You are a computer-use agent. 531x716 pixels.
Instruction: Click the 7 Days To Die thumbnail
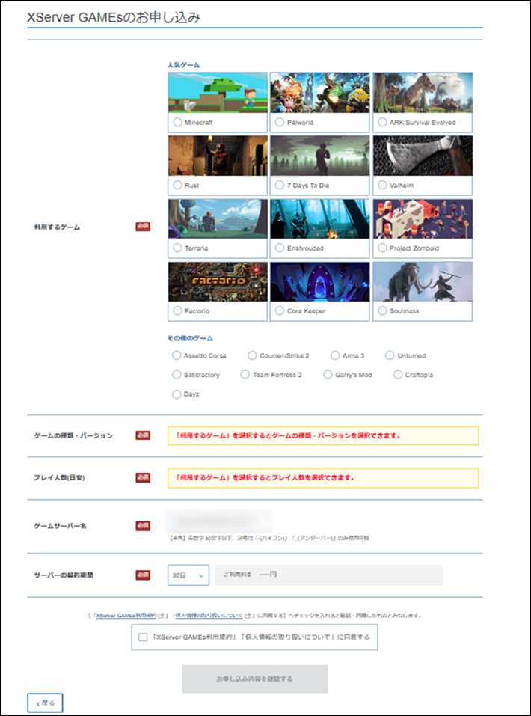[x=320, y=156]
